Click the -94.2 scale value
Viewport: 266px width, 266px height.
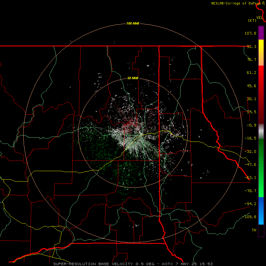(250, 204)
